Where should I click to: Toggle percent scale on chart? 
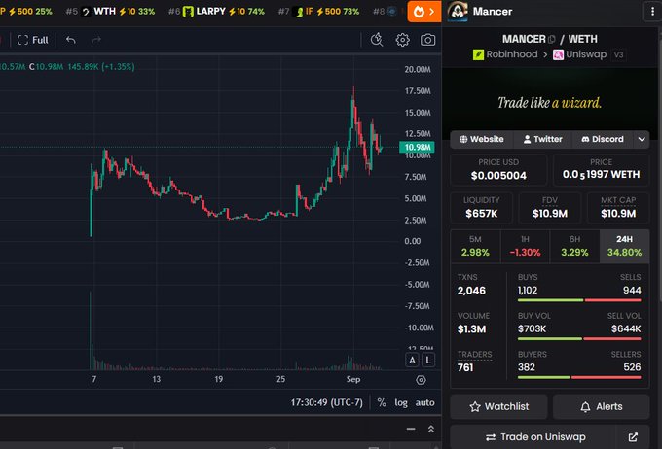pos(382,402)
